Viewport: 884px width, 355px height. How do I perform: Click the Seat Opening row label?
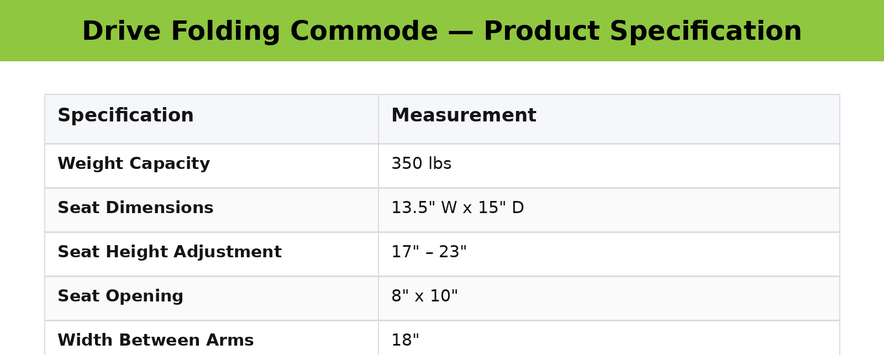click(120, 296)
